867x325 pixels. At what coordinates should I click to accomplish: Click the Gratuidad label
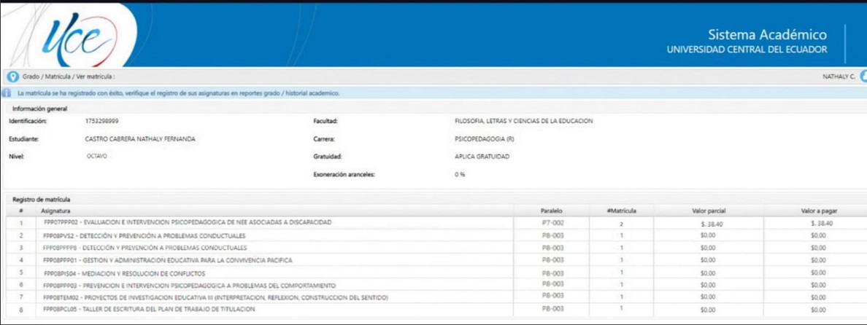point(328,157)
